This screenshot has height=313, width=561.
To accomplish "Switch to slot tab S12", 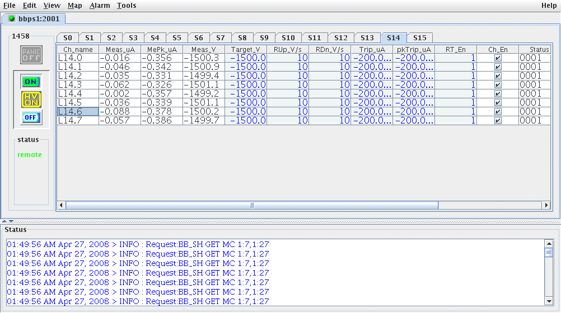I will (340, 38).
